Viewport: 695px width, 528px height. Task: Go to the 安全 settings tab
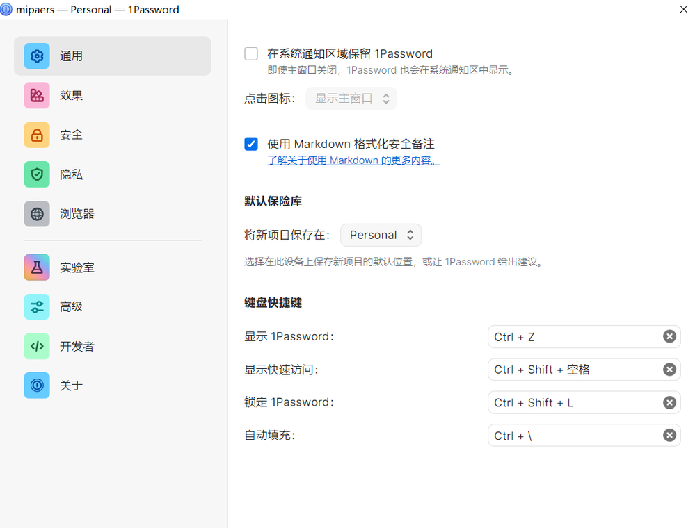[113, 135]
